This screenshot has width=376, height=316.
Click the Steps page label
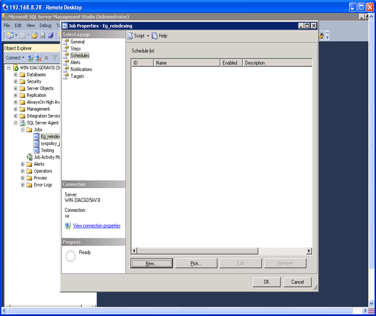point(76,49)
